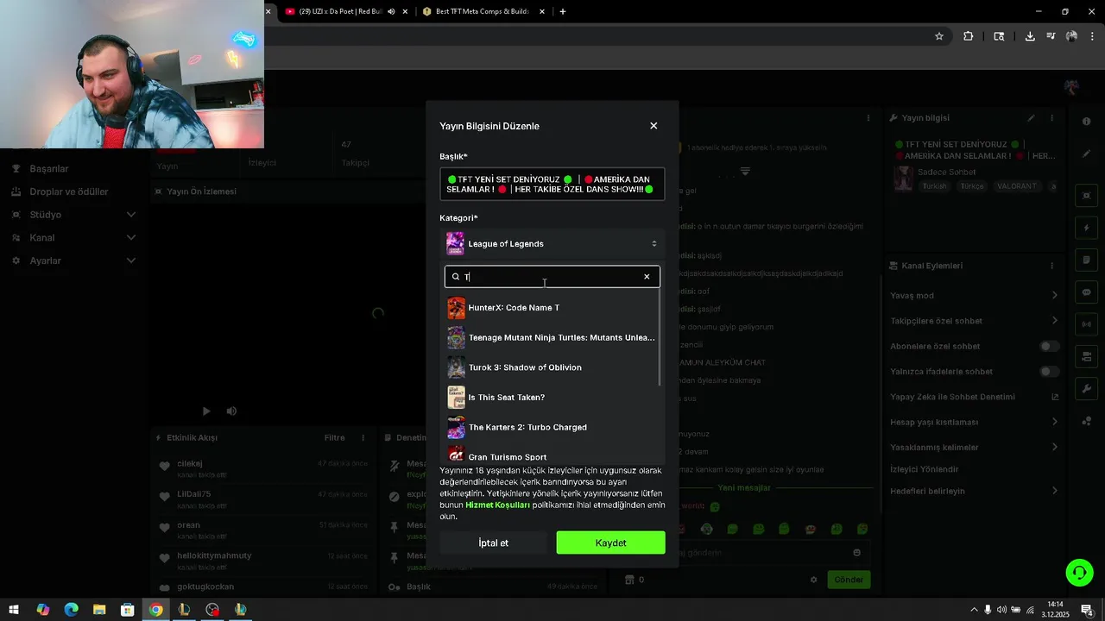This screenshot has height=621, width=1105.
Task: Open emoji picker in chat input
Action: click(x=856, y=553)
